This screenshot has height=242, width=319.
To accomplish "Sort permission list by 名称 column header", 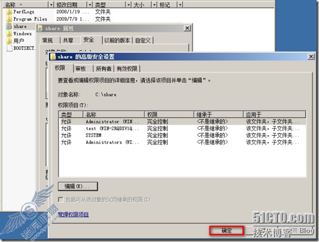I will pyautogui.click(x=114, y=114).
